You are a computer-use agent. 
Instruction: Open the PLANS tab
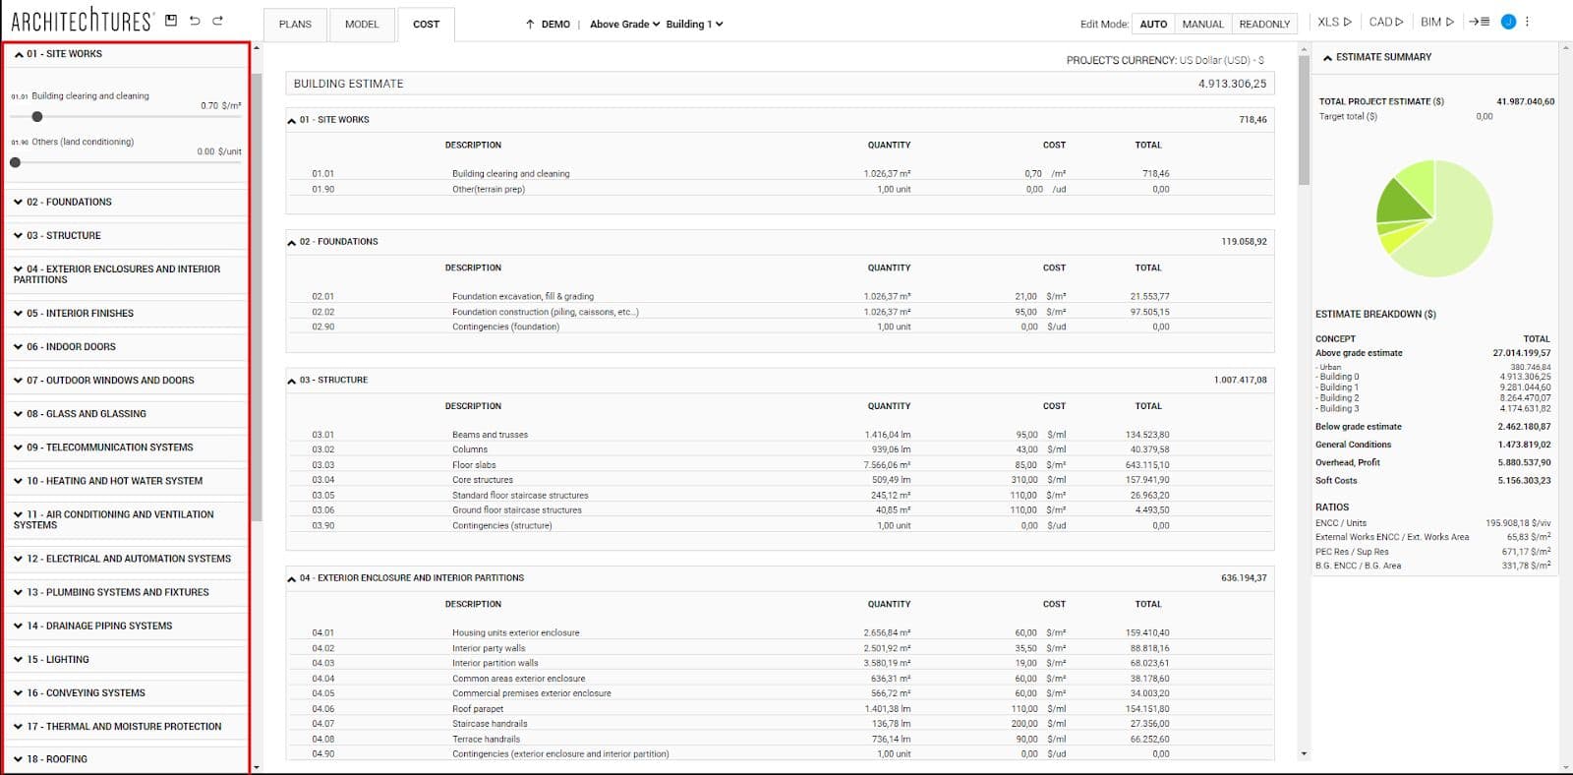point(295,25)
